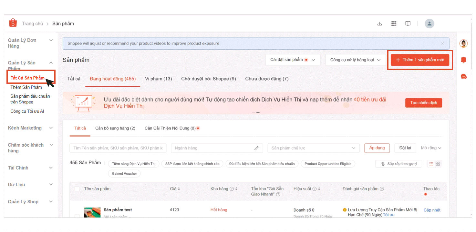The image size is (476, 232).
Task: Open Thêm Sản Phẩm in sidebar
Action: (26, 87)
